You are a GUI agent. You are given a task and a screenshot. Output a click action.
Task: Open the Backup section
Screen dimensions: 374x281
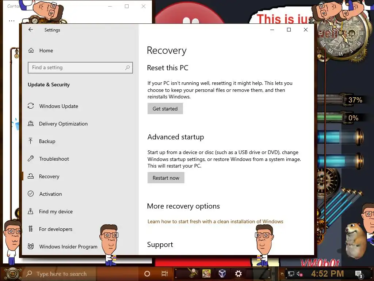click(47, 141)
